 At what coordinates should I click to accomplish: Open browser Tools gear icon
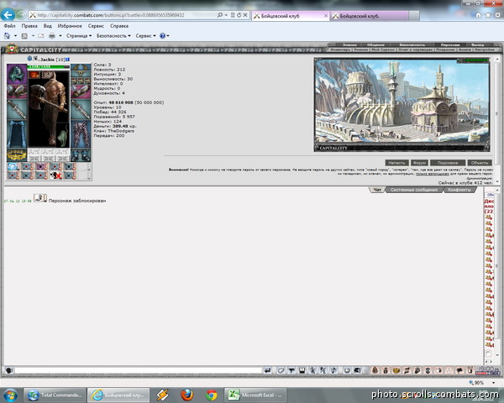click(497, 15)
